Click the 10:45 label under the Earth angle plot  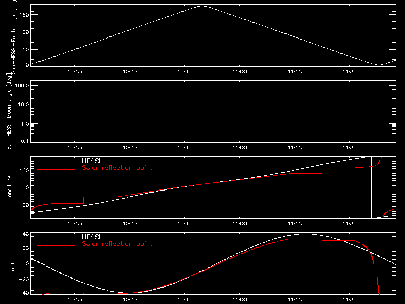click(185, 72)
